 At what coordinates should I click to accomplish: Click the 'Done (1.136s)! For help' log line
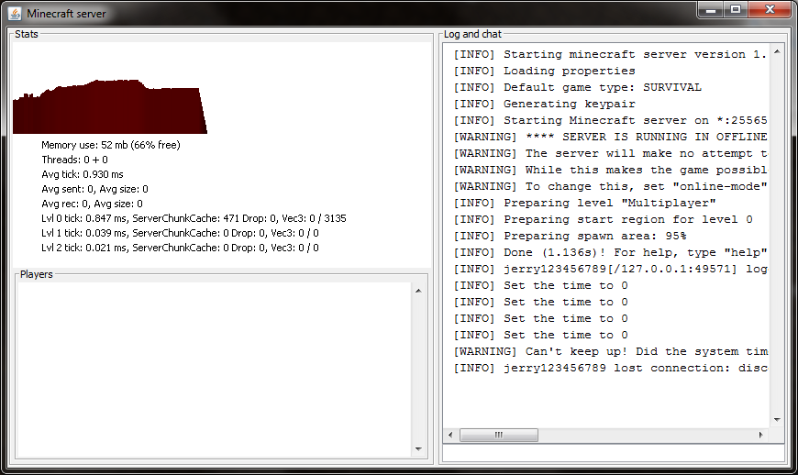(610, 253)
